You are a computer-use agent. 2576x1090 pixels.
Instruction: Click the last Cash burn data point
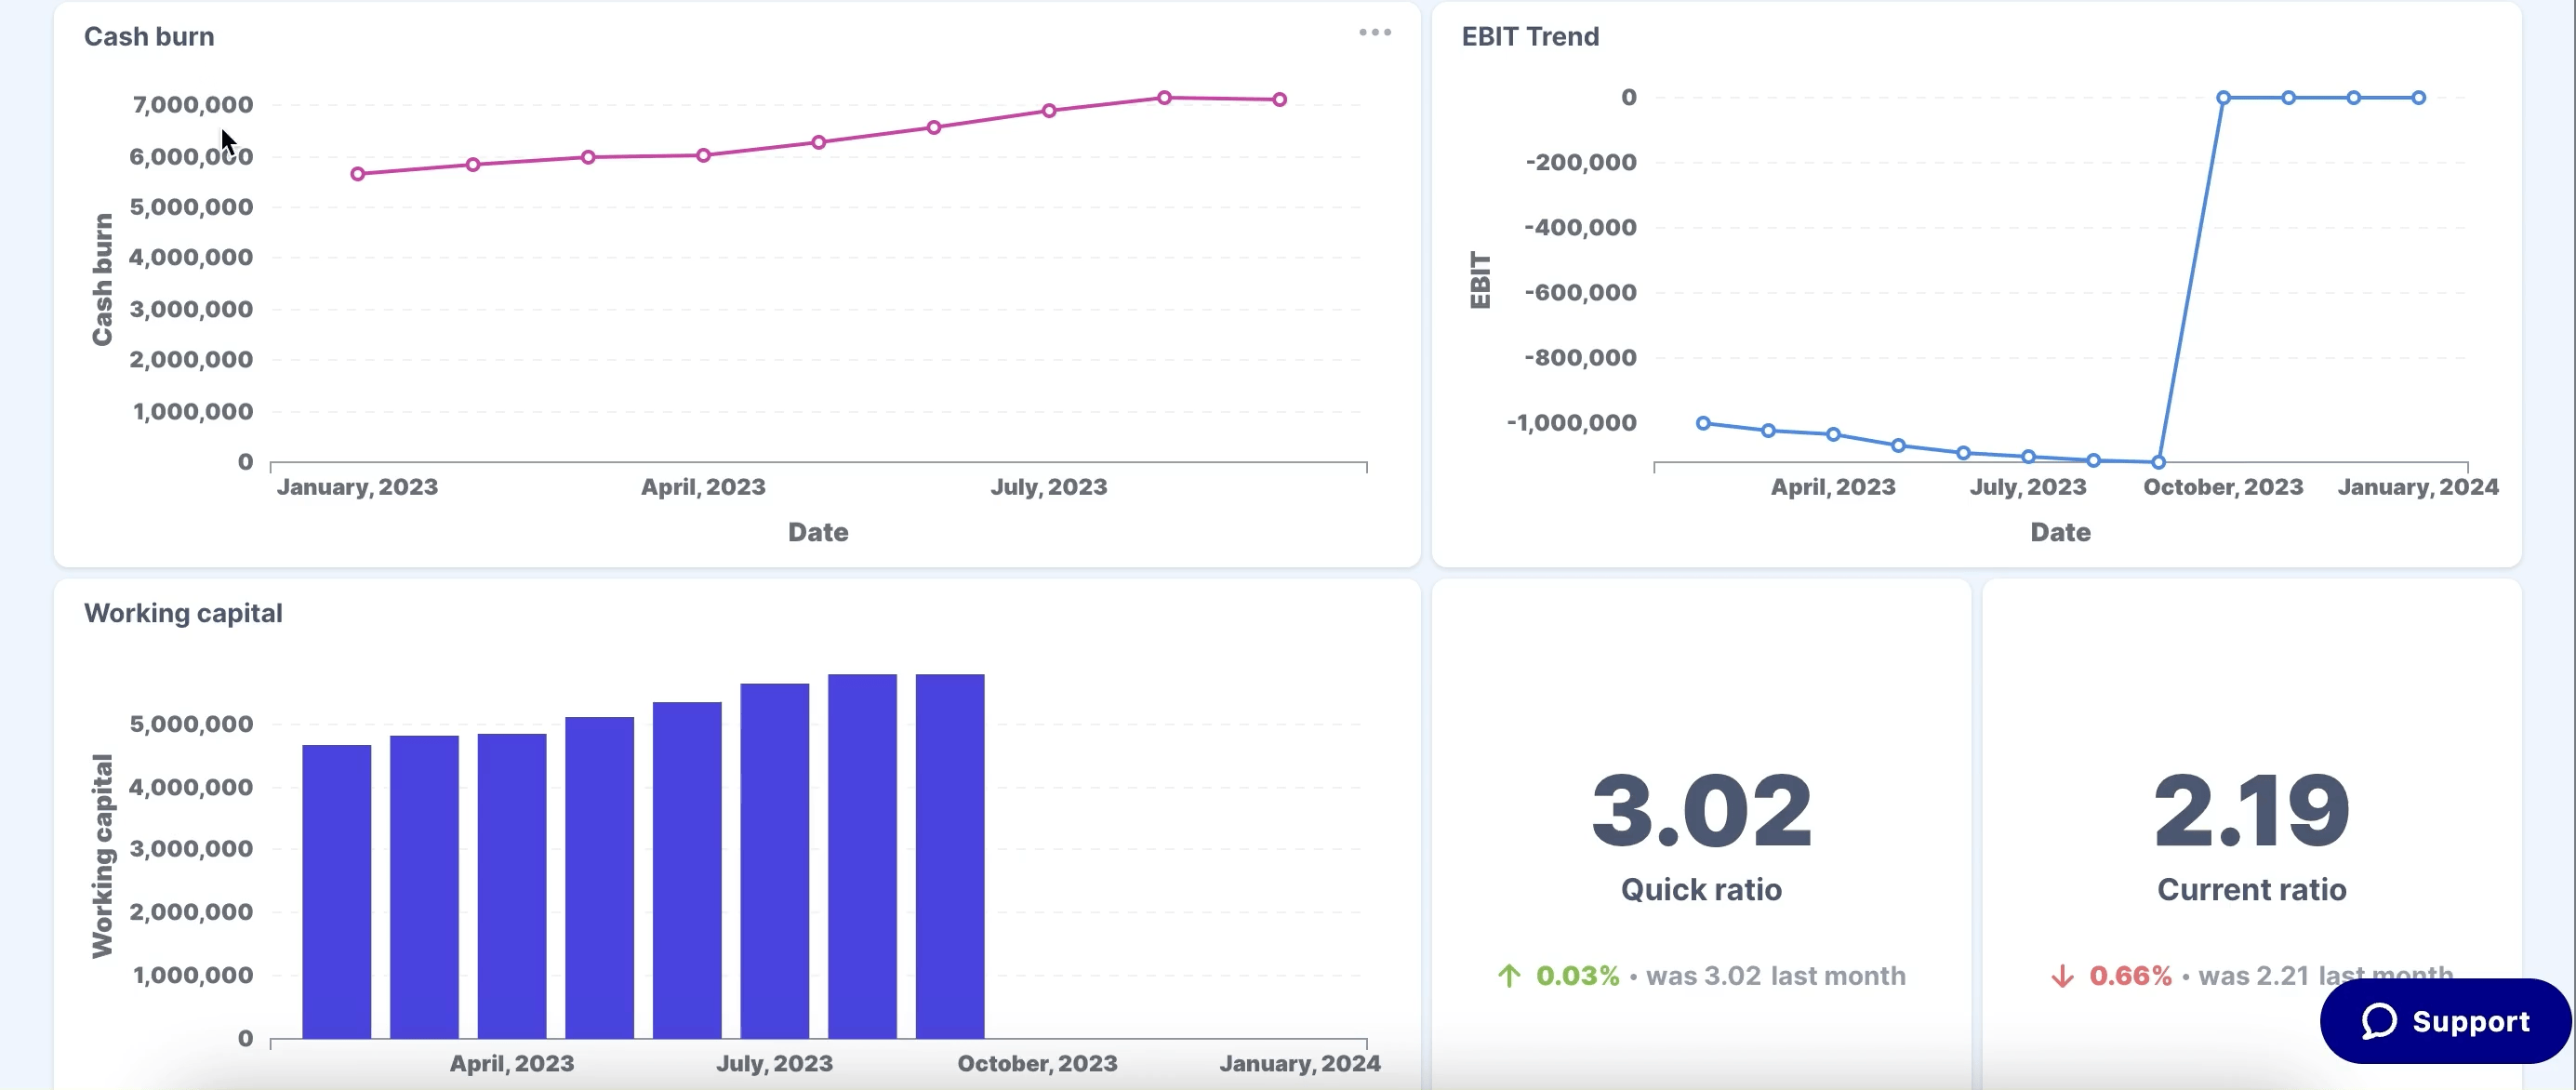(x=1279, y=100)
